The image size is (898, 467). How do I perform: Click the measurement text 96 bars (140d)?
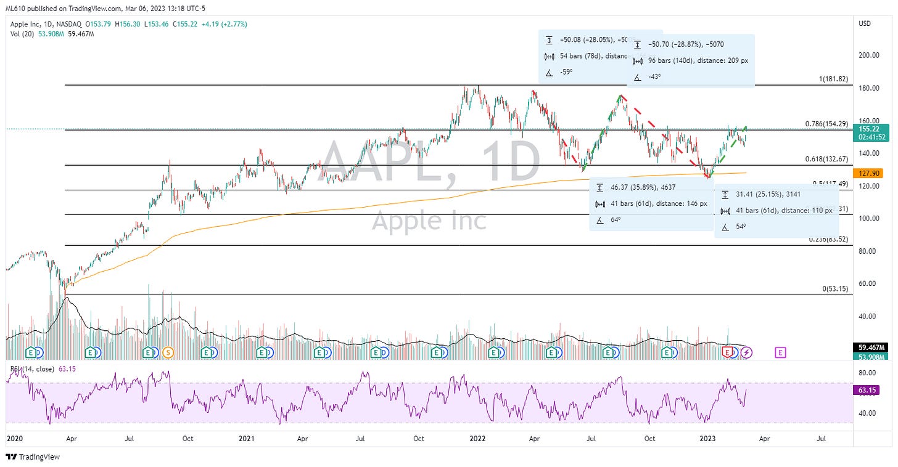tap(673, 60)
